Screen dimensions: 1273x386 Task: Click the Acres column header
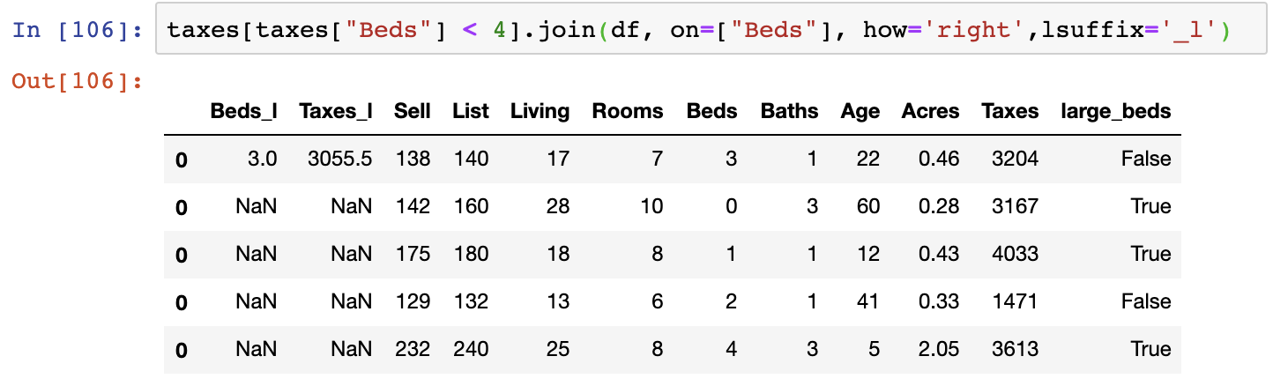930,111
